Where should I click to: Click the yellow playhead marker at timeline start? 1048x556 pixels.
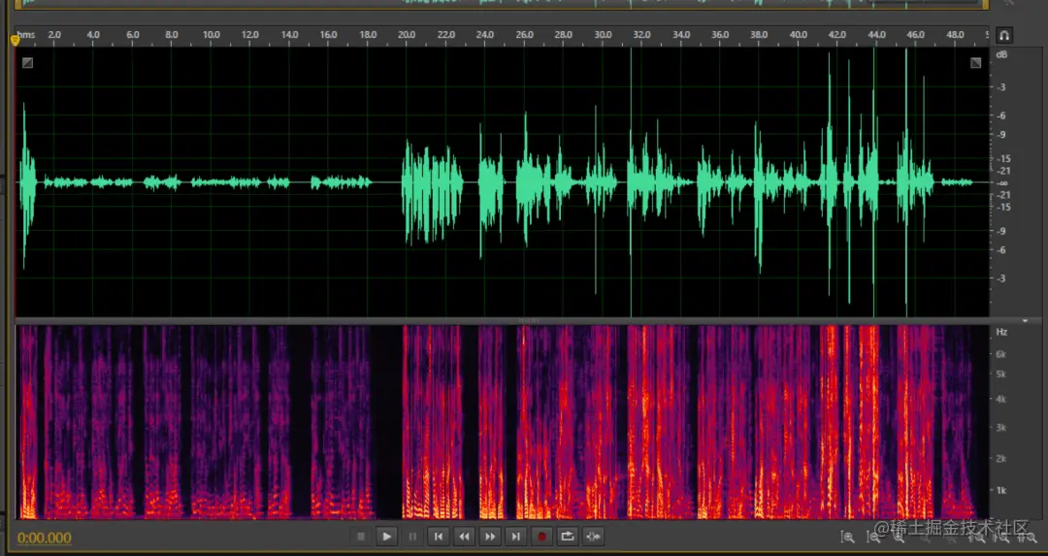click(16, 41)
